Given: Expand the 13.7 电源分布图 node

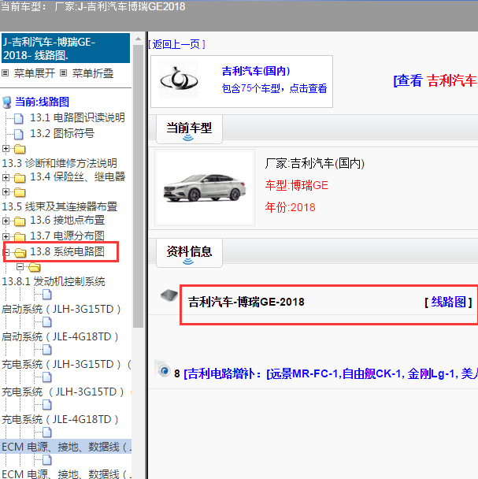Looking at the screenshot, I should pos(6,236).
